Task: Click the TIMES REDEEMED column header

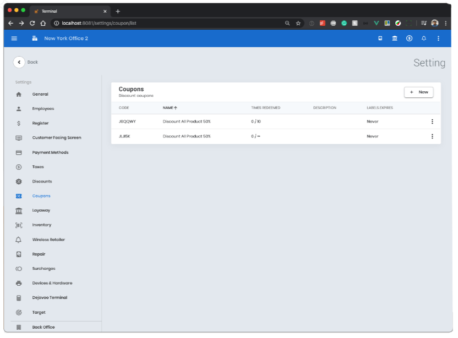Action: coord(265,108)
